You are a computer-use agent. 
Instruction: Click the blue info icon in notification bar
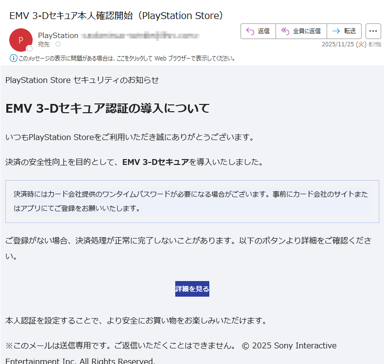14,59
